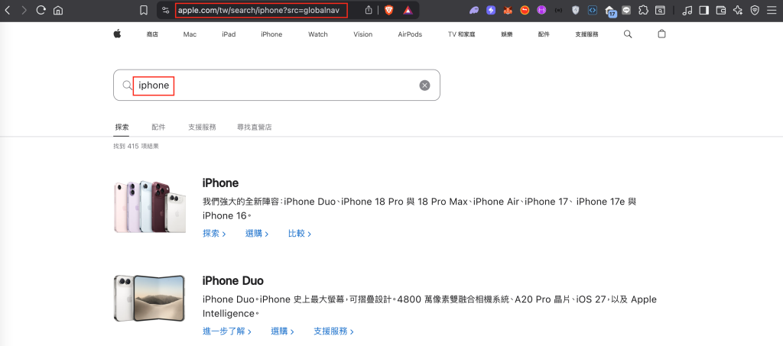
Task: Reload the page with the refresh icon
Action: click(x=41, y=10)
